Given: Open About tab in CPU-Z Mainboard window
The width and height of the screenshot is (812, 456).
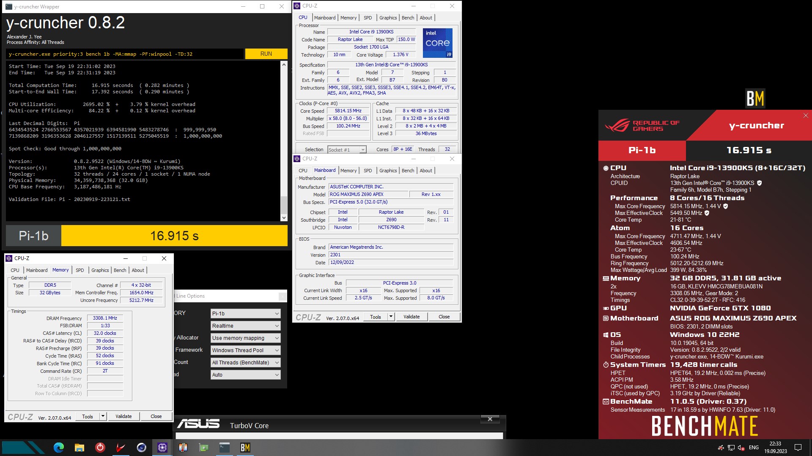Looking at the screenshot, I should click(x=426, y=171).
